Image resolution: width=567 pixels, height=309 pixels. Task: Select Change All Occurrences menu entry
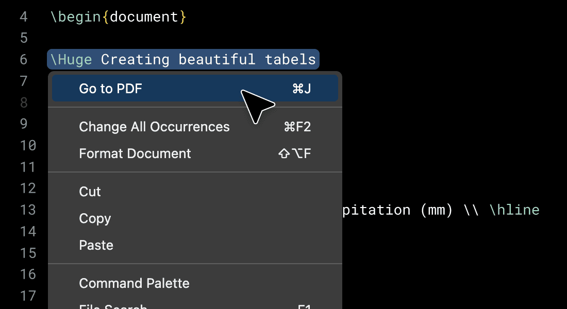[195, 127]
